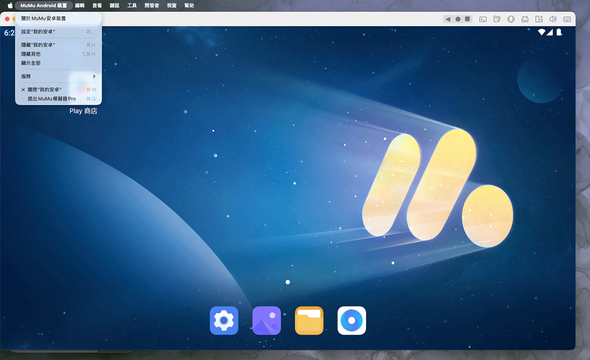Tap the recent apps square button
The image size is (590, 360).
coord(468,19)
